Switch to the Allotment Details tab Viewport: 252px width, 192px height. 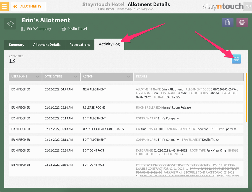47,45
